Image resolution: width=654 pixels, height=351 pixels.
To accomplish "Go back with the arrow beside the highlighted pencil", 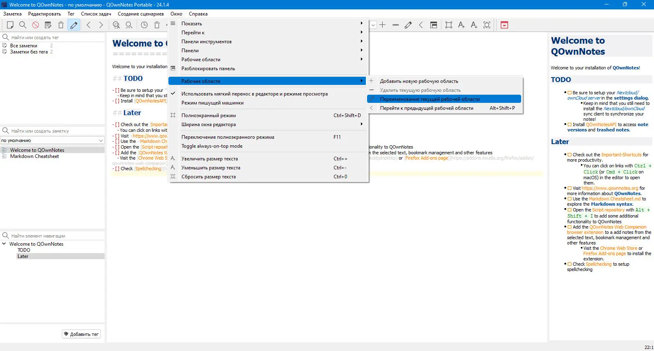I will point(88,25).
